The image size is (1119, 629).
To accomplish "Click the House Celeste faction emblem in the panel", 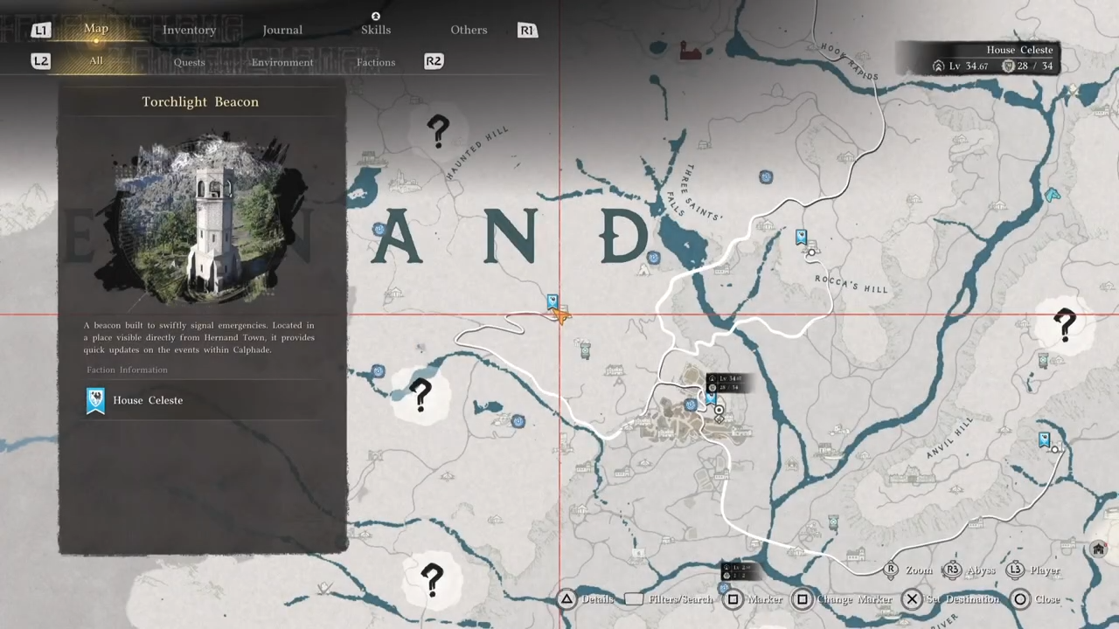I will click(x=95, y=401).
